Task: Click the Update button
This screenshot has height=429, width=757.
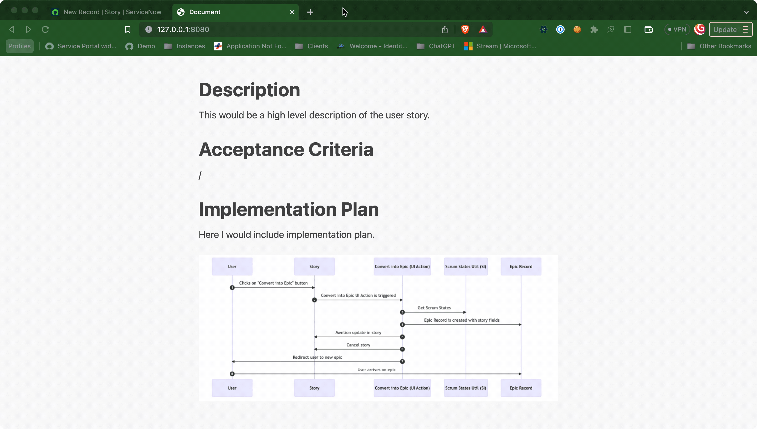Action: click(725, 29)
